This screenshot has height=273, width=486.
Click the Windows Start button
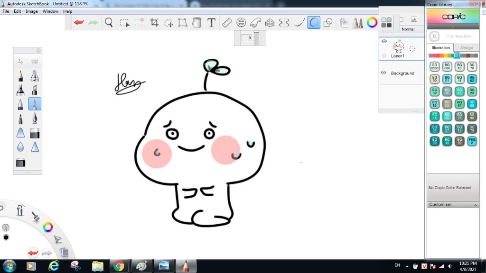point(9,266)
